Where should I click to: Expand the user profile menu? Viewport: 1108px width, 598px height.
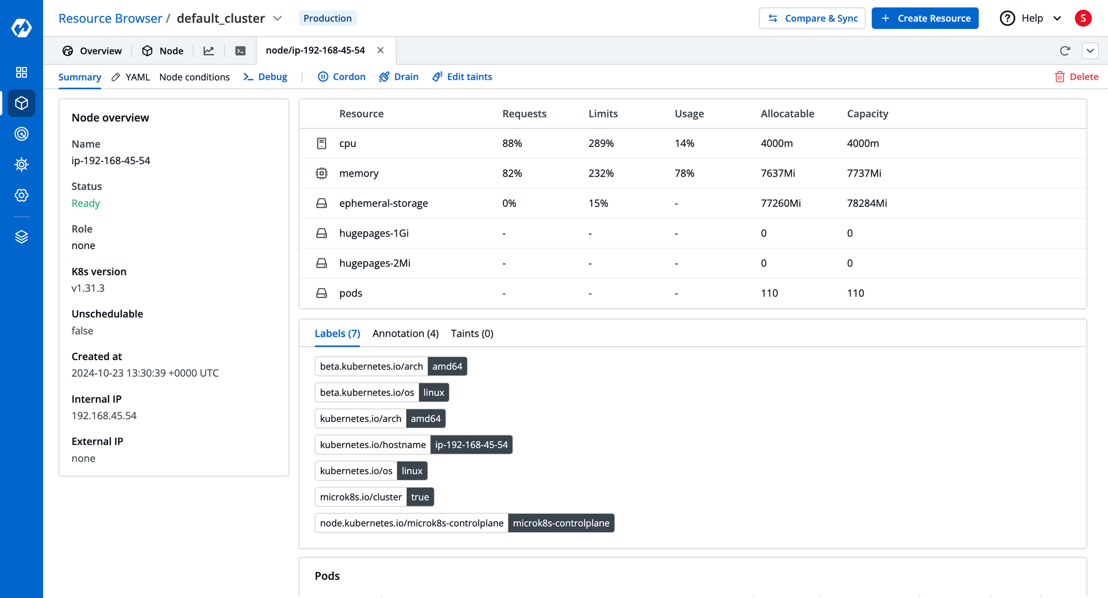tap(1083, 18)
